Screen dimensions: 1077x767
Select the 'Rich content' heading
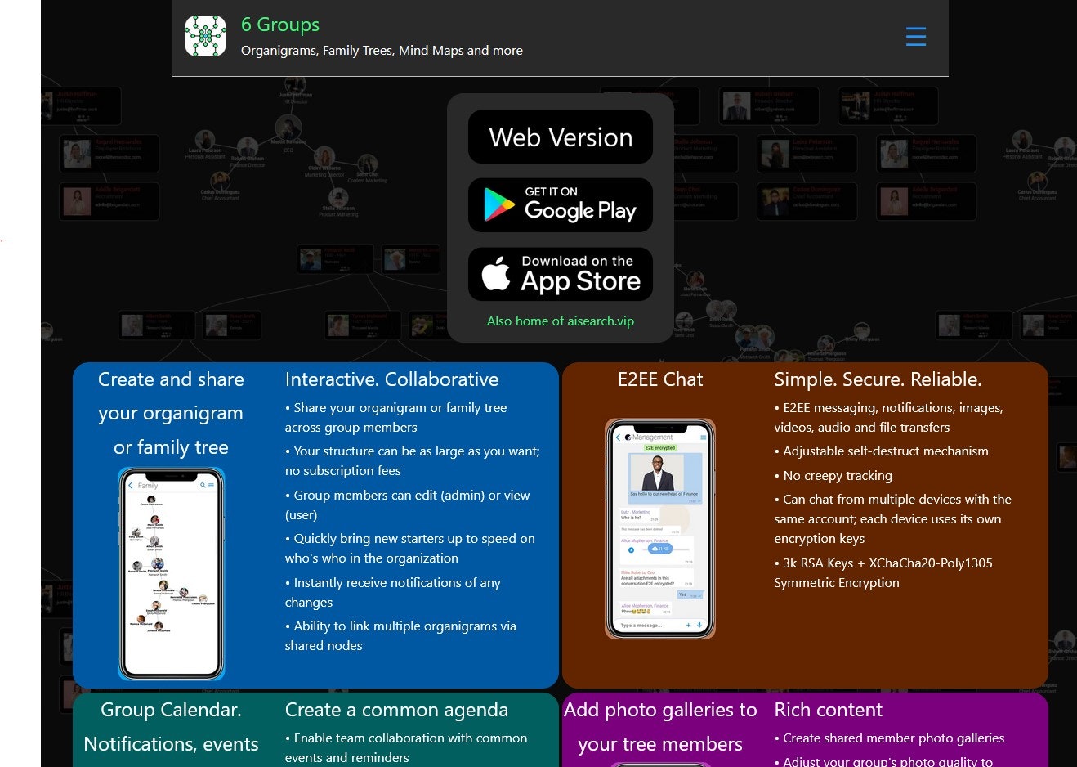click(x=829, y=710)
